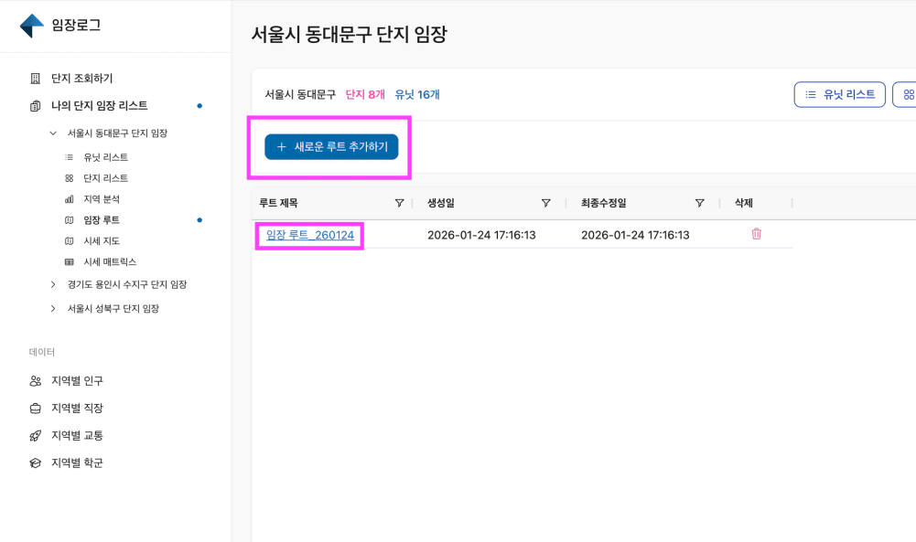This screenshot has width=916, height=542.
Task: Click the 지역 분석 chart icon
Action: (x=70, y=199)
